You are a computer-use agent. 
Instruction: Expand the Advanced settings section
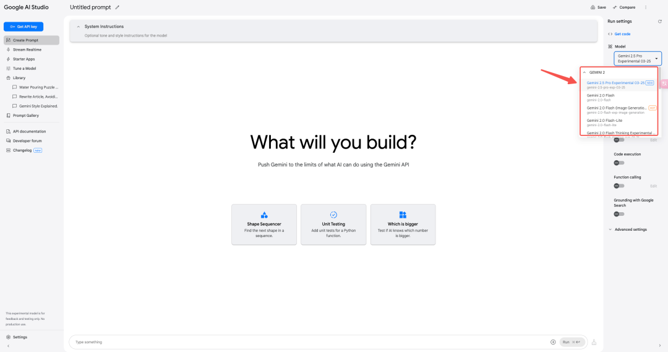click(628, 230)
